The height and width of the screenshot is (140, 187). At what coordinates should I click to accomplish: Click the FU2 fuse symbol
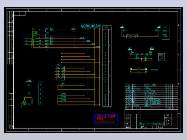coord(51,42)
